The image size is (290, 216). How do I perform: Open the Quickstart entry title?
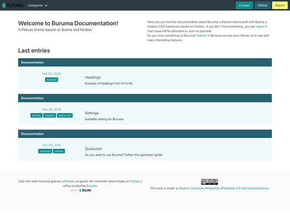click(x=93, y=149)
